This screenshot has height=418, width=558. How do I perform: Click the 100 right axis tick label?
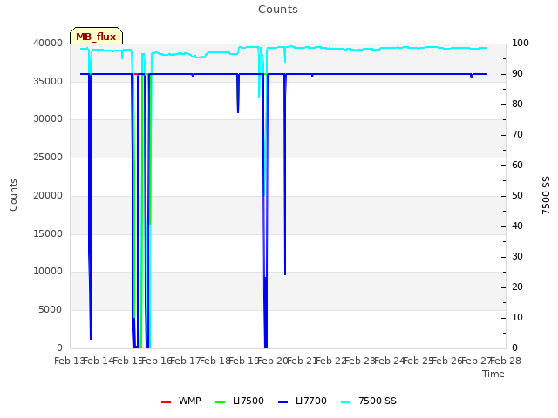521,43
